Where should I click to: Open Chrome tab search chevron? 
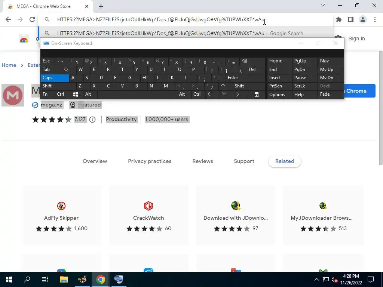tap(323, 5)
